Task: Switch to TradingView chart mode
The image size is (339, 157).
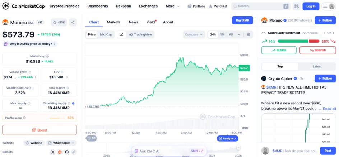Action: (140, 34)
